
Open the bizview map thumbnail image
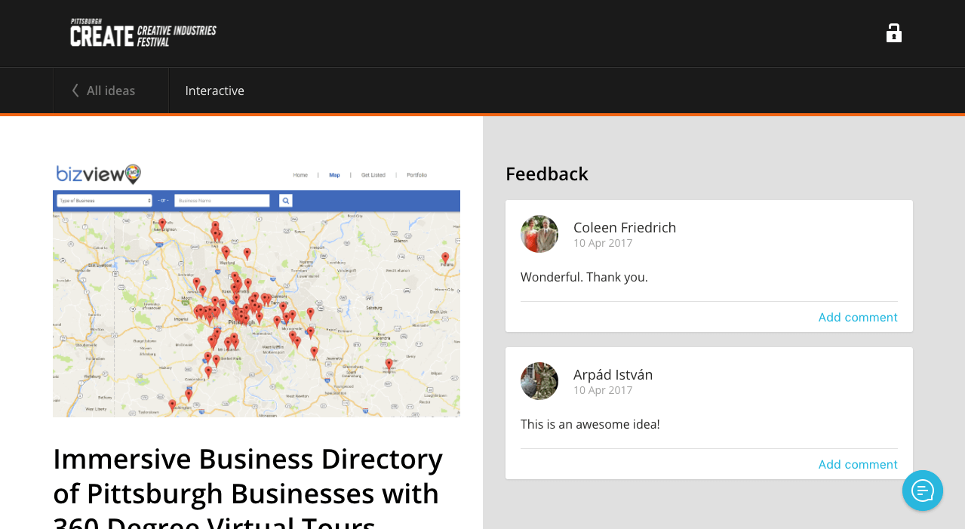click(257, 289)
